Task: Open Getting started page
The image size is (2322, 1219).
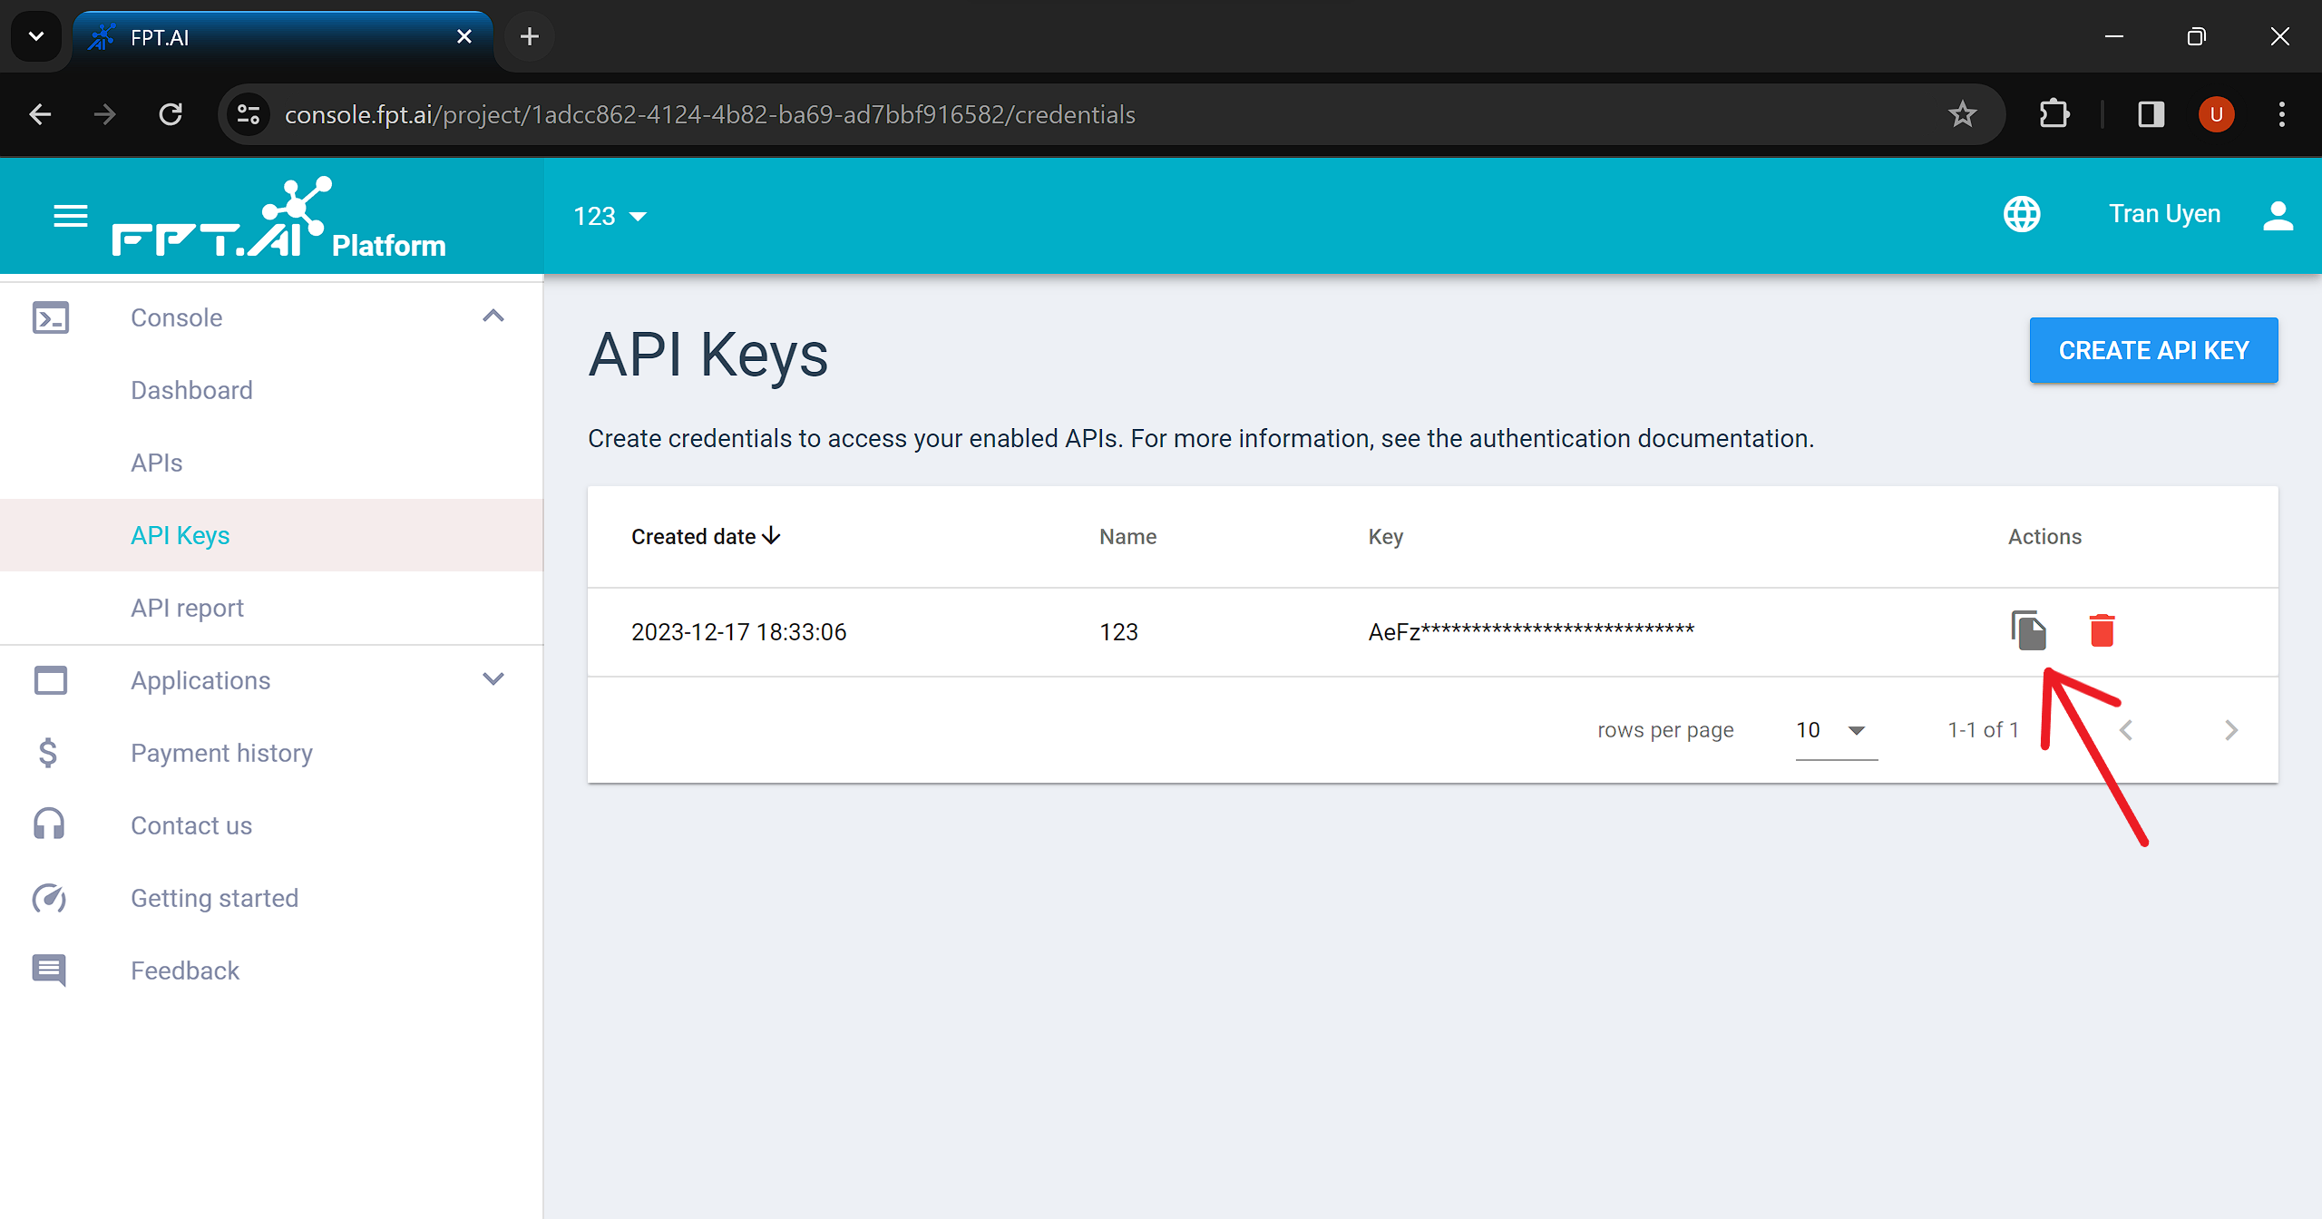Action: click(214, 898)
